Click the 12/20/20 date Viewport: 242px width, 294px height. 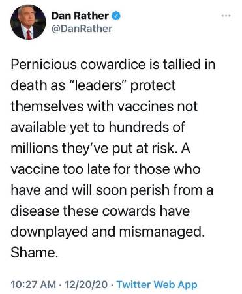(86, 284)
